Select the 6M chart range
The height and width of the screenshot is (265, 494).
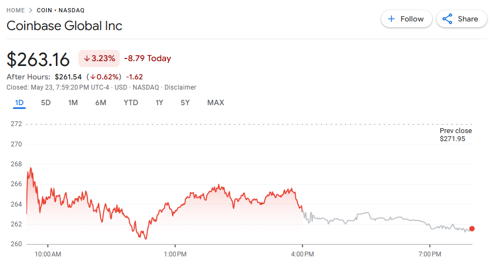point(101,102)
